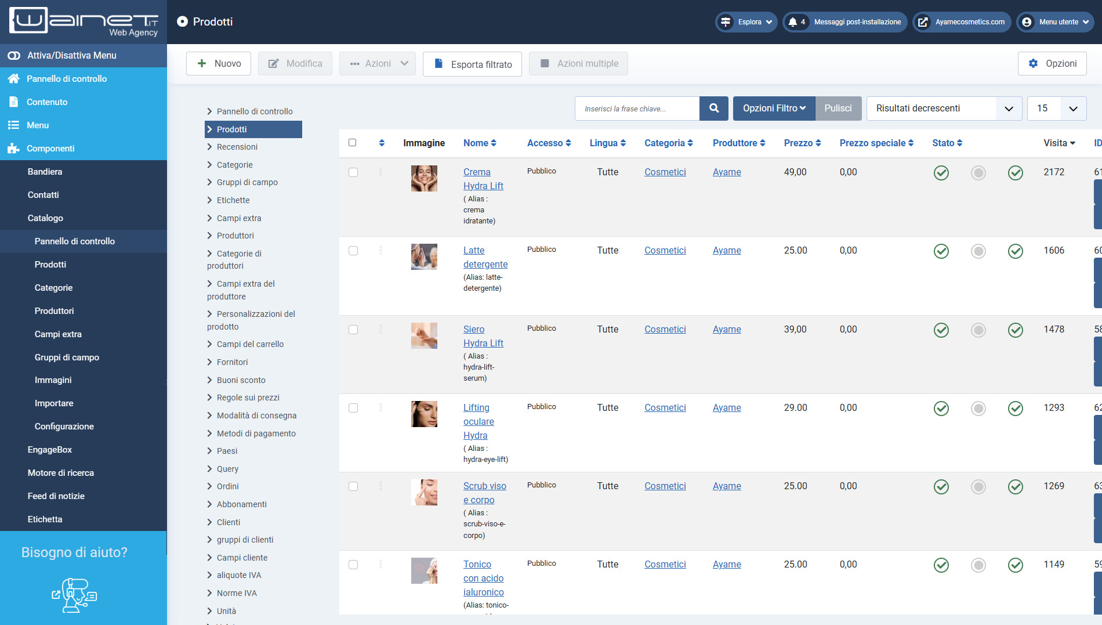Click the Esplora signpost icon

[x=726, y=22]
